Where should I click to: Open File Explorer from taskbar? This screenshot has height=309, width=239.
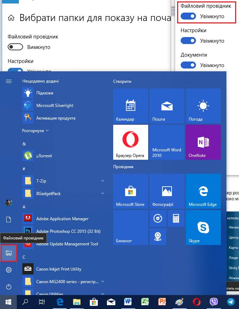77,302
